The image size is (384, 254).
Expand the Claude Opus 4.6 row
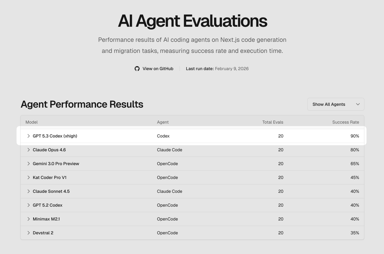point(28,150)
